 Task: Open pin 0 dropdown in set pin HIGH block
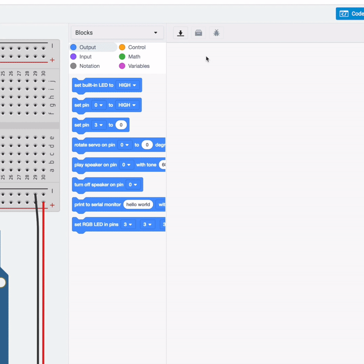(99, 105)
